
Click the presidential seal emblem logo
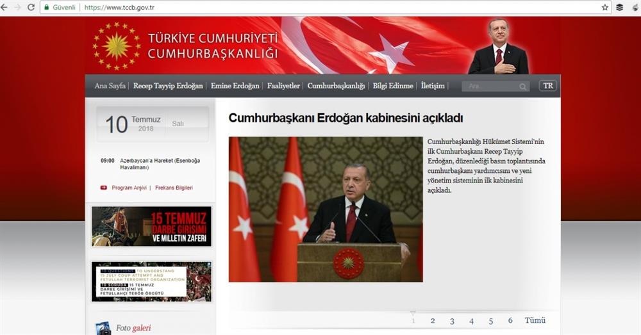(116, 45)
